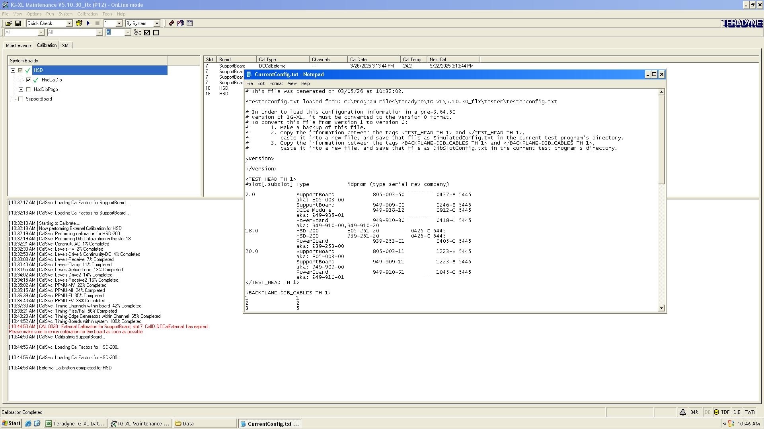Open the highlighted All dropdown
Image resolution: width=764 pixels, height=429 pixels.
[x=128, y=33]
